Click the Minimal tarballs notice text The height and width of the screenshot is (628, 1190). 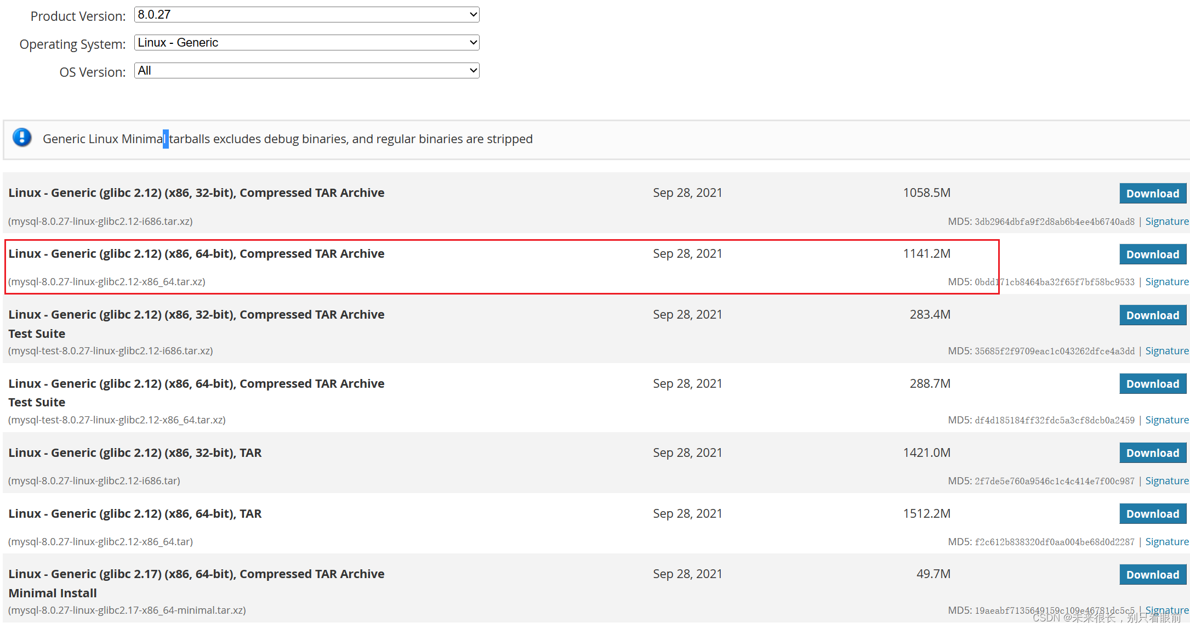[x=288, y=139]
